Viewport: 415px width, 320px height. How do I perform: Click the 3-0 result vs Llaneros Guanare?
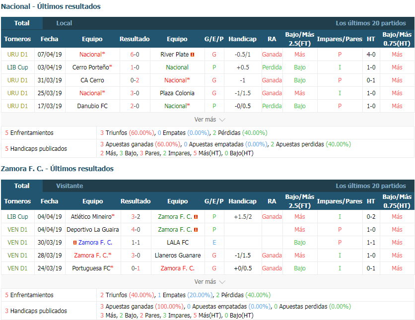[136, 256]
